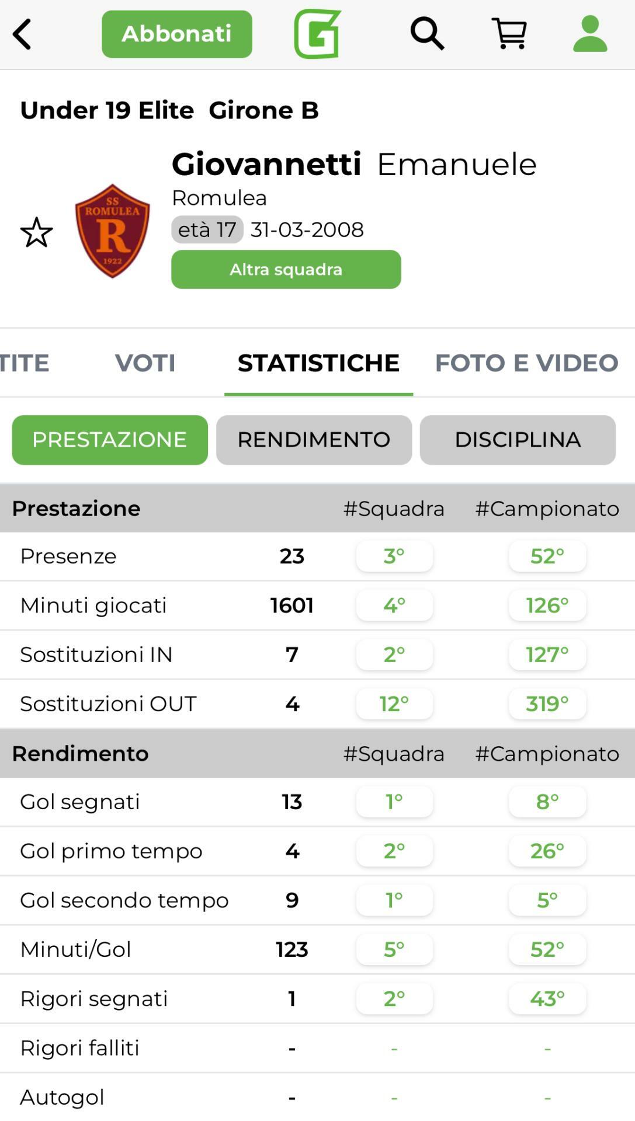Tap the green G home logo
Image resolution: width=635 pixels, height=1121 pixels.
point(317,34)
